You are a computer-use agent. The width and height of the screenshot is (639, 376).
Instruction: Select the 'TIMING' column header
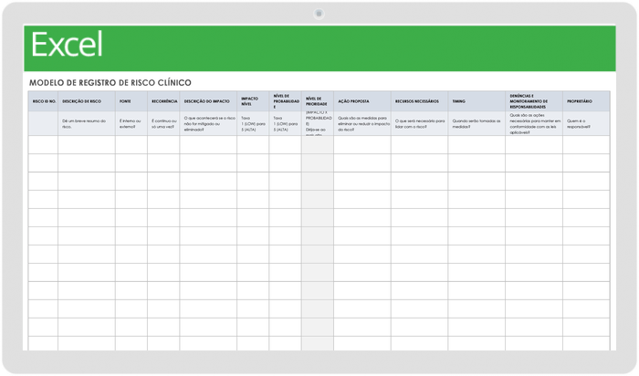pyautogui.click(x=477, y=101)
